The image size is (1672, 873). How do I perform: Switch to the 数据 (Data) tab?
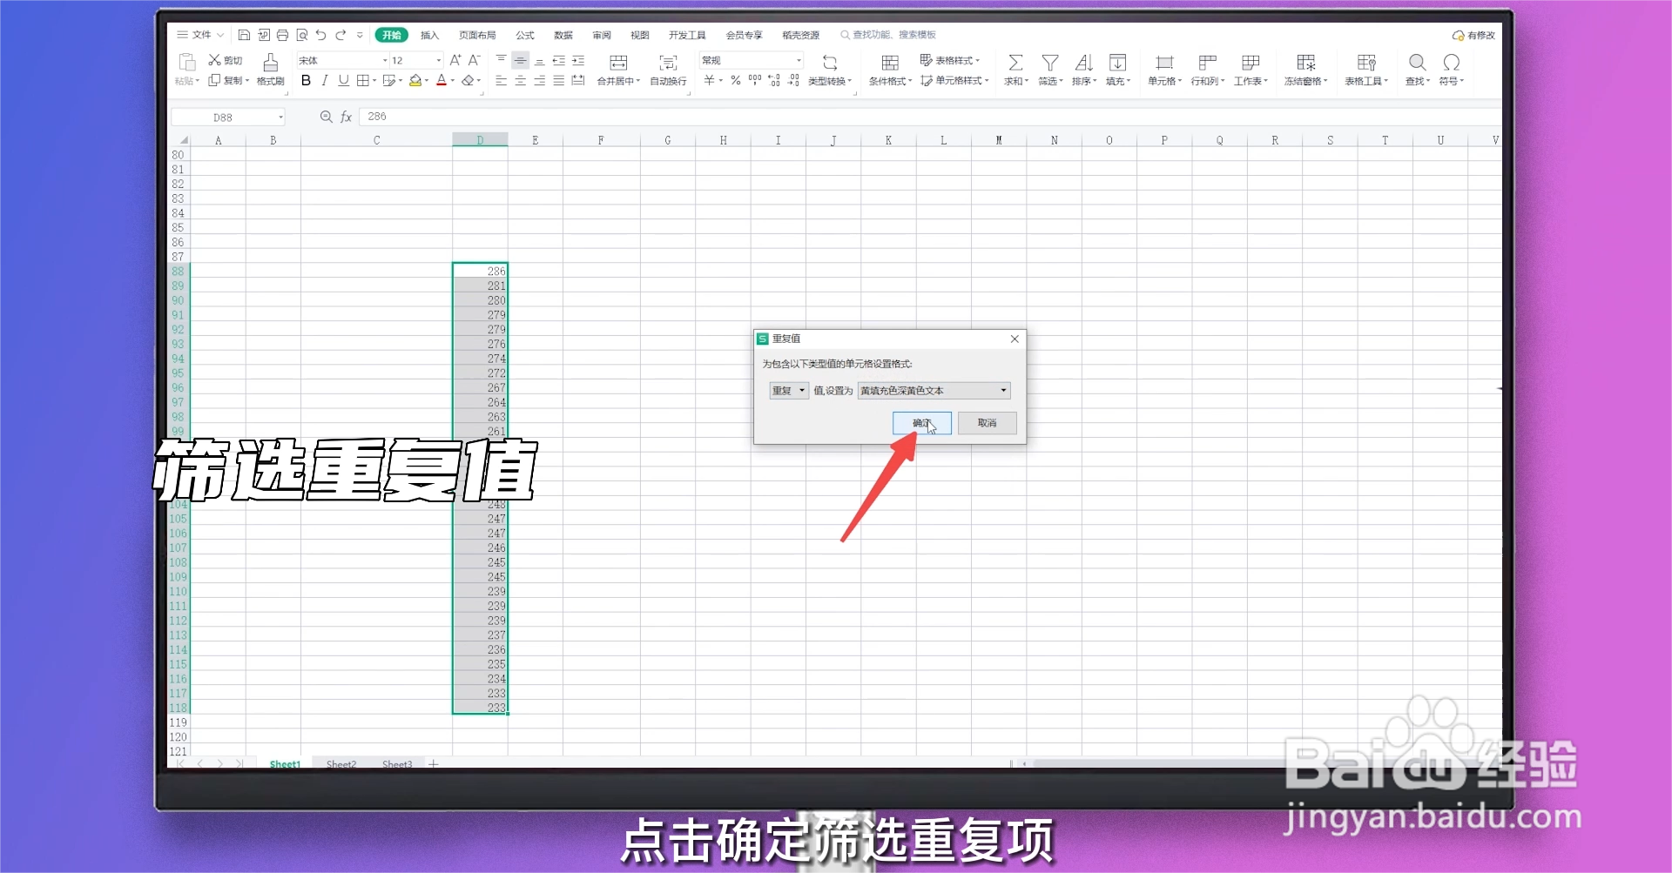pyautogui.click(x=563, y=36)
